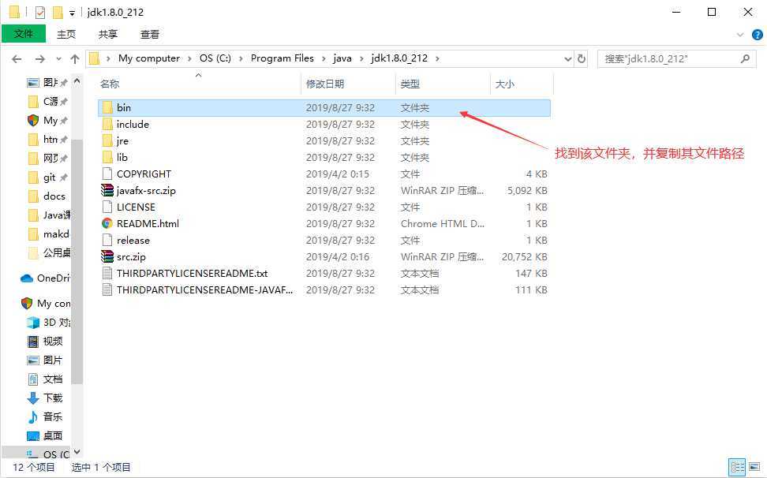Open 文档 folder in sidebar

click(46, 379)
